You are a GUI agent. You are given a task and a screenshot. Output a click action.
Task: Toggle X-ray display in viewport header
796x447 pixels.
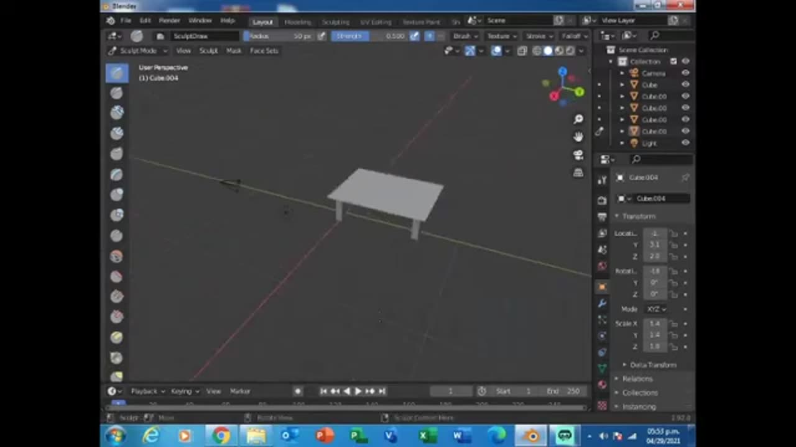click(522, 51)
